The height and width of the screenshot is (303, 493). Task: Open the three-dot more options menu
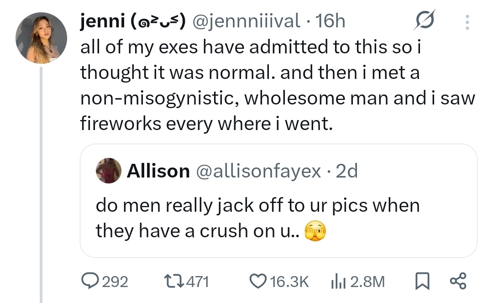pos(467,21)
